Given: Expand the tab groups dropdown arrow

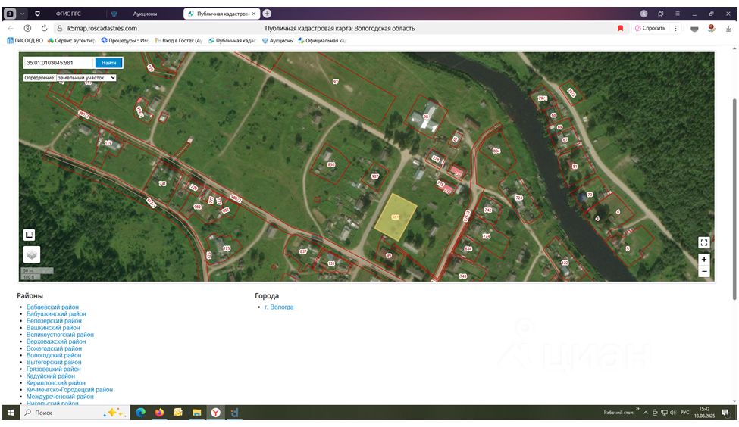Looking at the screenshot, I should click(23, 14).
